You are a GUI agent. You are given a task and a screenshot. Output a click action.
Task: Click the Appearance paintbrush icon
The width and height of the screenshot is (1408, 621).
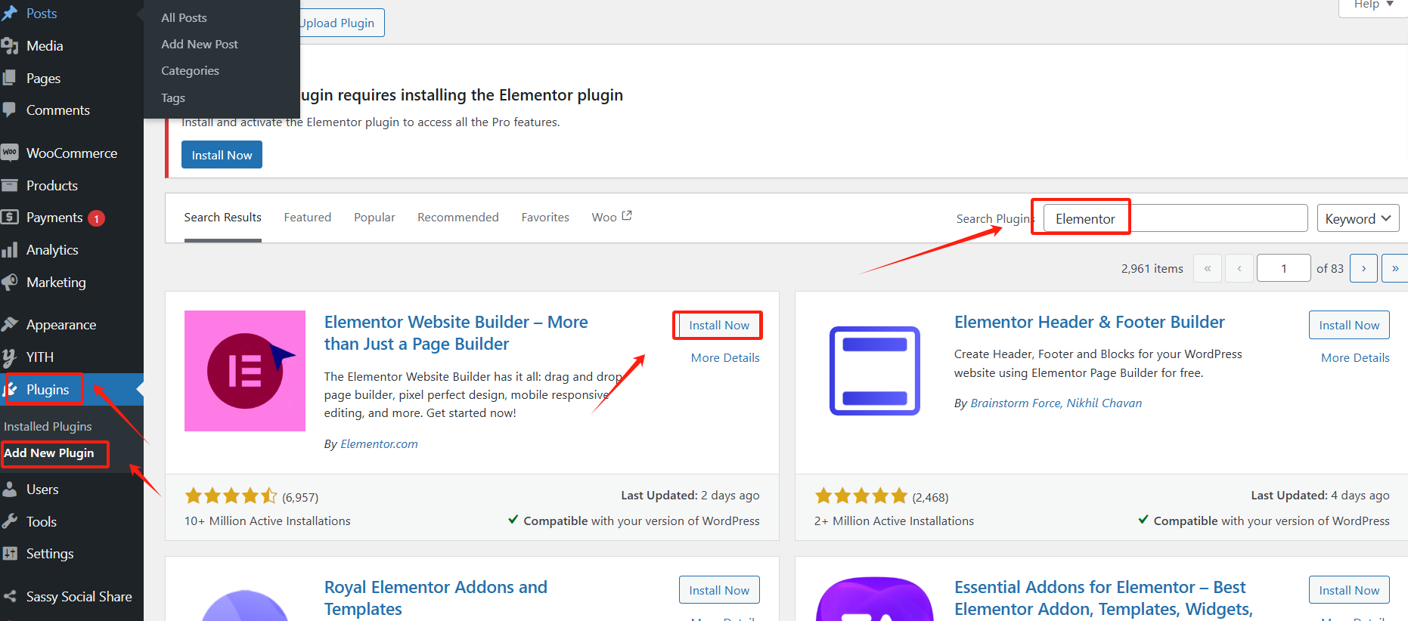point(10,325)
